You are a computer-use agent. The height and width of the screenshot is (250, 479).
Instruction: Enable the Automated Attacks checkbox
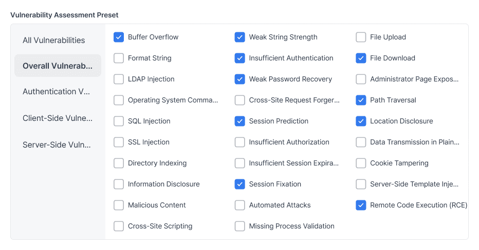[240, 205]
